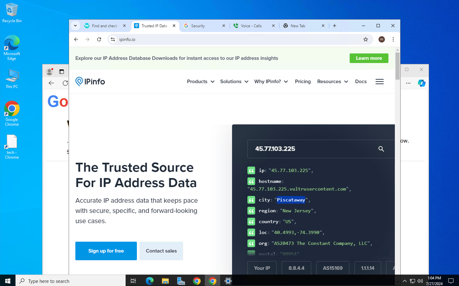Image resolution: width=459 pixels, height=286 pixels.
Task: Click the quote icon beside ip field
Action: pos(251,170)
